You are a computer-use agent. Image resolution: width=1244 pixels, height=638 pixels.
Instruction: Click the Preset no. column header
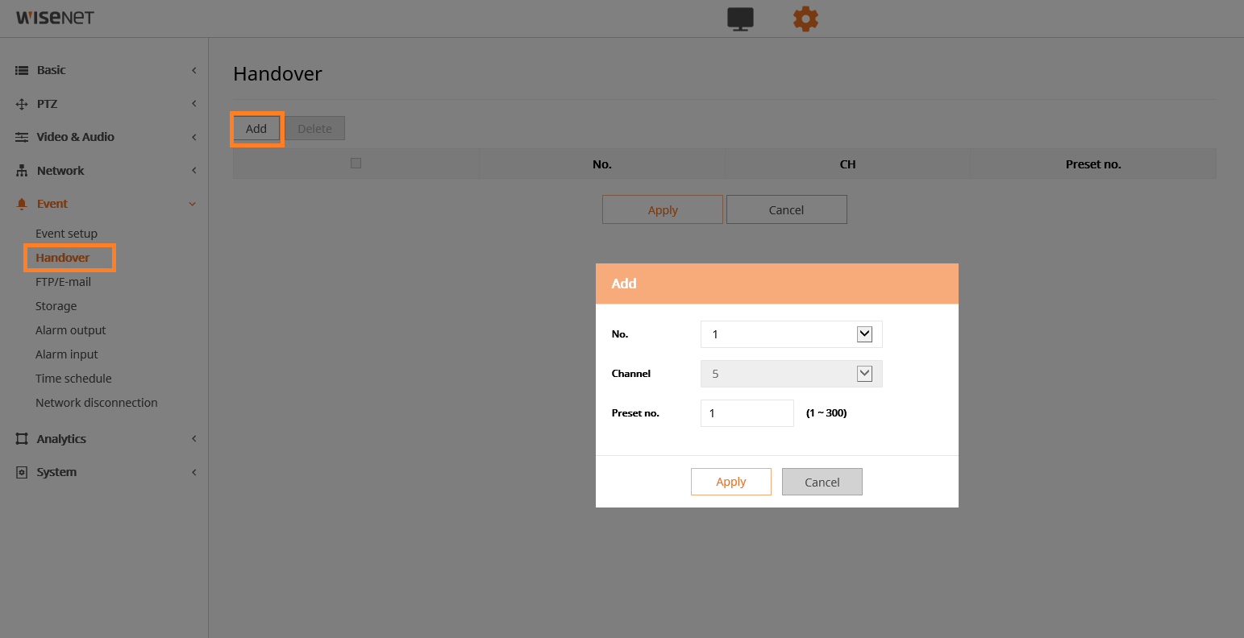pyautogui.click(x=1093, y=164)
